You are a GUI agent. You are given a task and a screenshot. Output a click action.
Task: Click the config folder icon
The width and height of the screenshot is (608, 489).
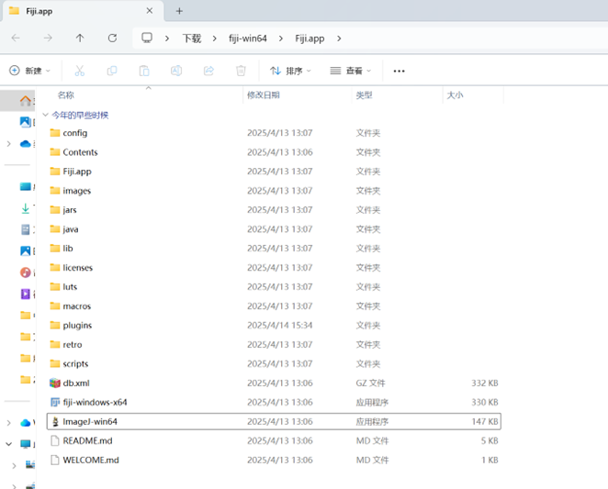point(55,133)
